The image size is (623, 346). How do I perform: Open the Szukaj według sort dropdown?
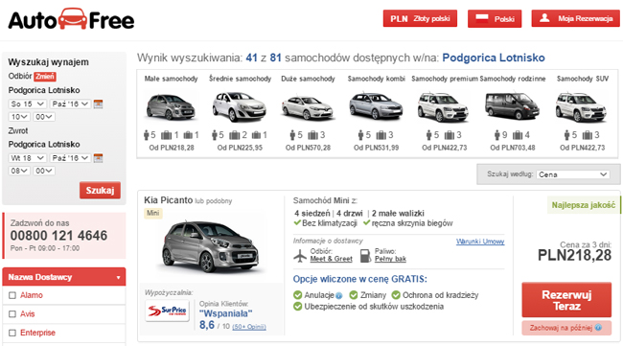point(572,174)
